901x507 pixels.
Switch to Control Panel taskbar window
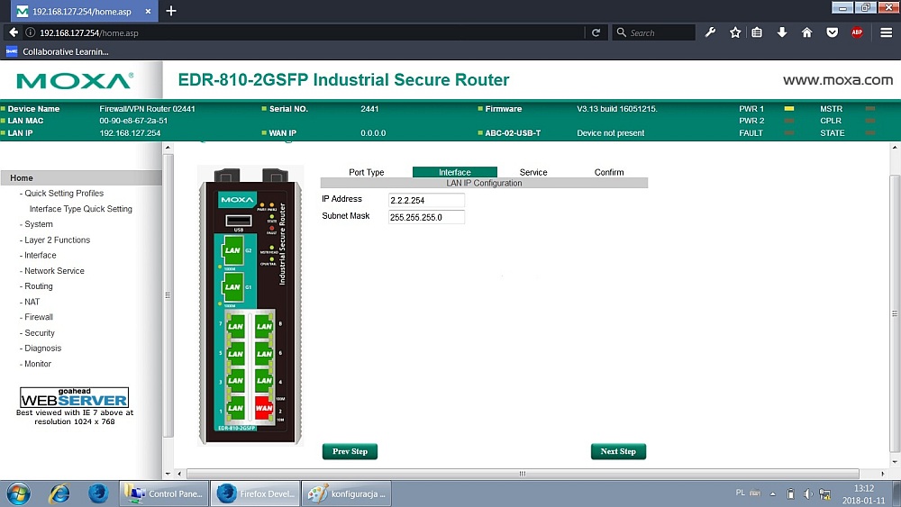coord(163,493)
